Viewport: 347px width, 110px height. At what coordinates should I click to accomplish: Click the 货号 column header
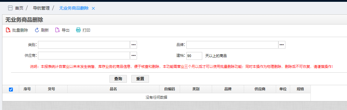[51, 89]
